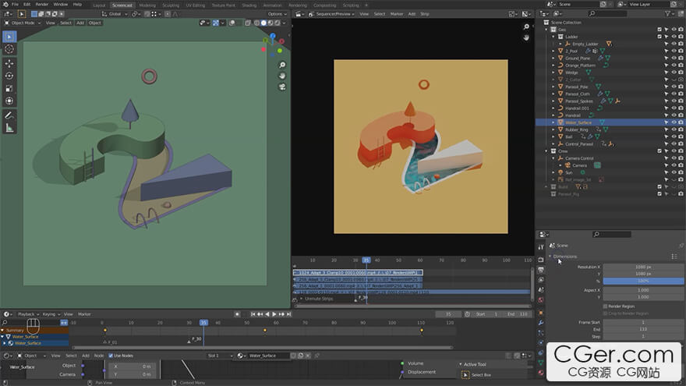This screenshot has height=386, width=686.
Task: Enable the Render Region checkbox
Action: (x=605, y=306)
